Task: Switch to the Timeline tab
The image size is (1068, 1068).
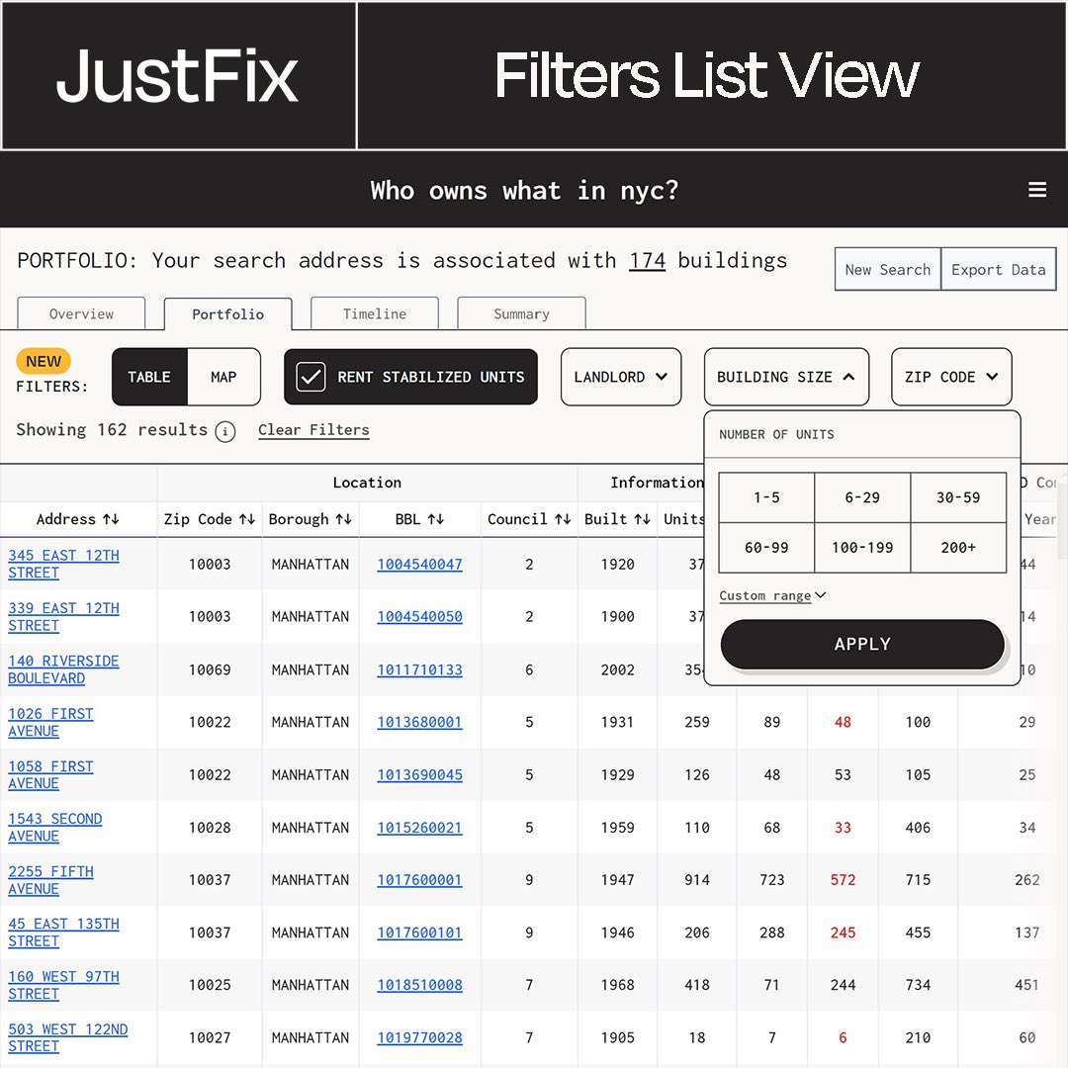Action: [x=374, y=312]
